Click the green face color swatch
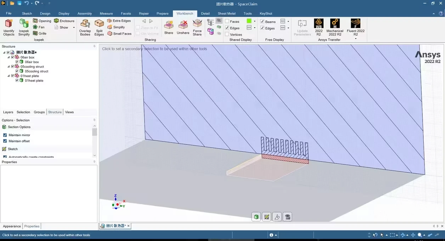This screenshot has height=241, width=445. [249, 21]
